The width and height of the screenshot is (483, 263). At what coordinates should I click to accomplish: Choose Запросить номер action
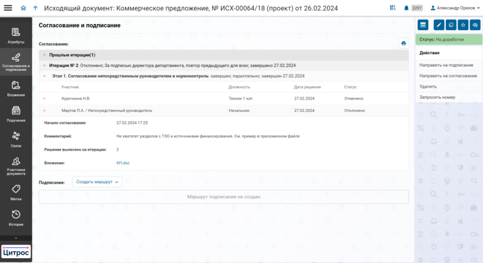(x=437, y=97)
